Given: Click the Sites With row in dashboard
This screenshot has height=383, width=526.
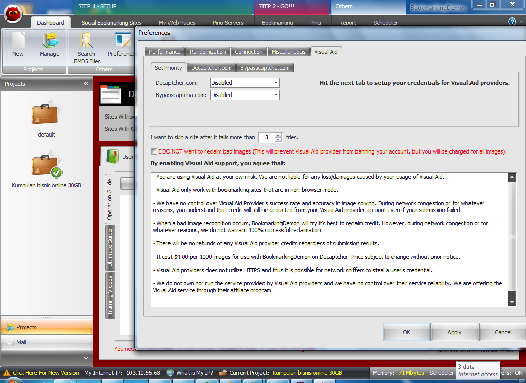Looking at the screenshot, I should click(x=119, y=129).
